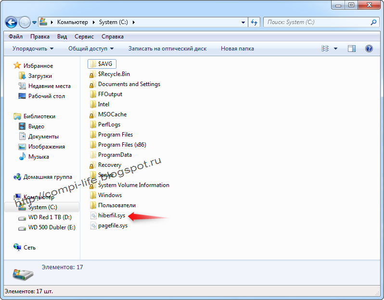
Task: Select Компьютер in the address breadcrumb
Action: tap(73, 22)
